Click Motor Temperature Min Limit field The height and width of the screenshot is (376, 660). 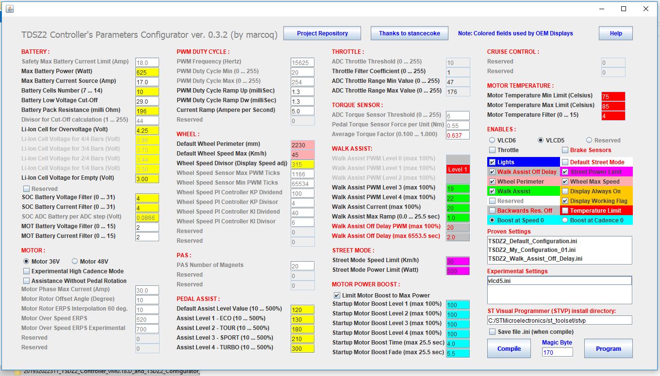(x=613, y=96)
